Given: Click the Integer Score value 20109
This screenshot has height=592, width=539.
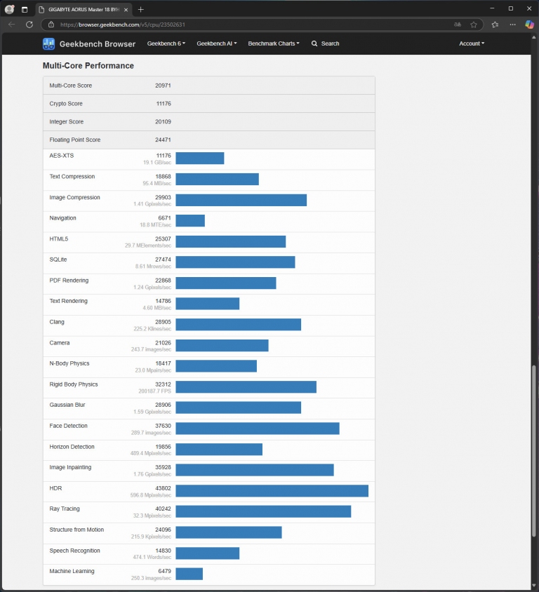Looking at the screenshot, I should pos(163,121).
